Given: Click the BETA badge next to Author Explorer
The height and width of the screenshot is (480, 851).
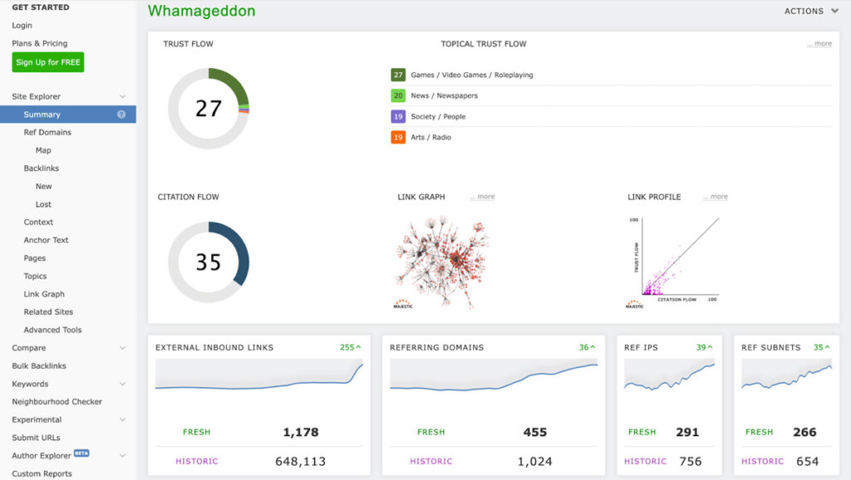Looking at the screenshot, I should (x=81, y=453).
